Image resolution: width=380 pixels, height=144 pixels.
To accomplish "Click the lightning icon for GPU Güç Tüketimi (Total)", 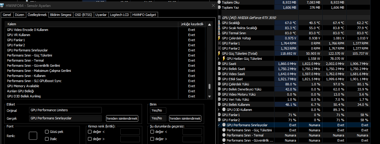I will pos(219,54).
